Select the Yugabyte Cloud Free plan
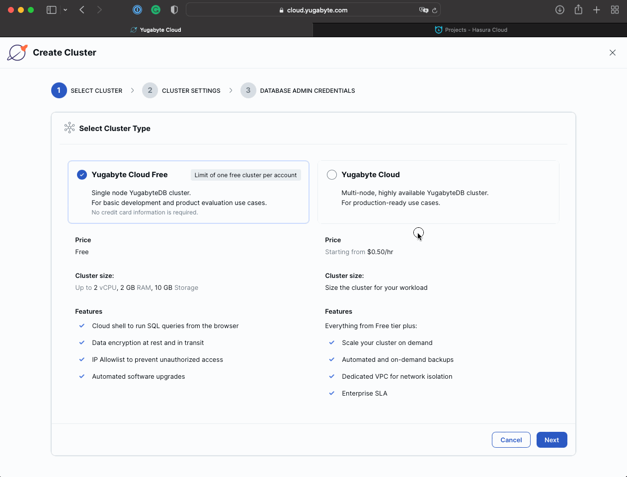This screenshot has width=627, height=477. pos(81,174)
